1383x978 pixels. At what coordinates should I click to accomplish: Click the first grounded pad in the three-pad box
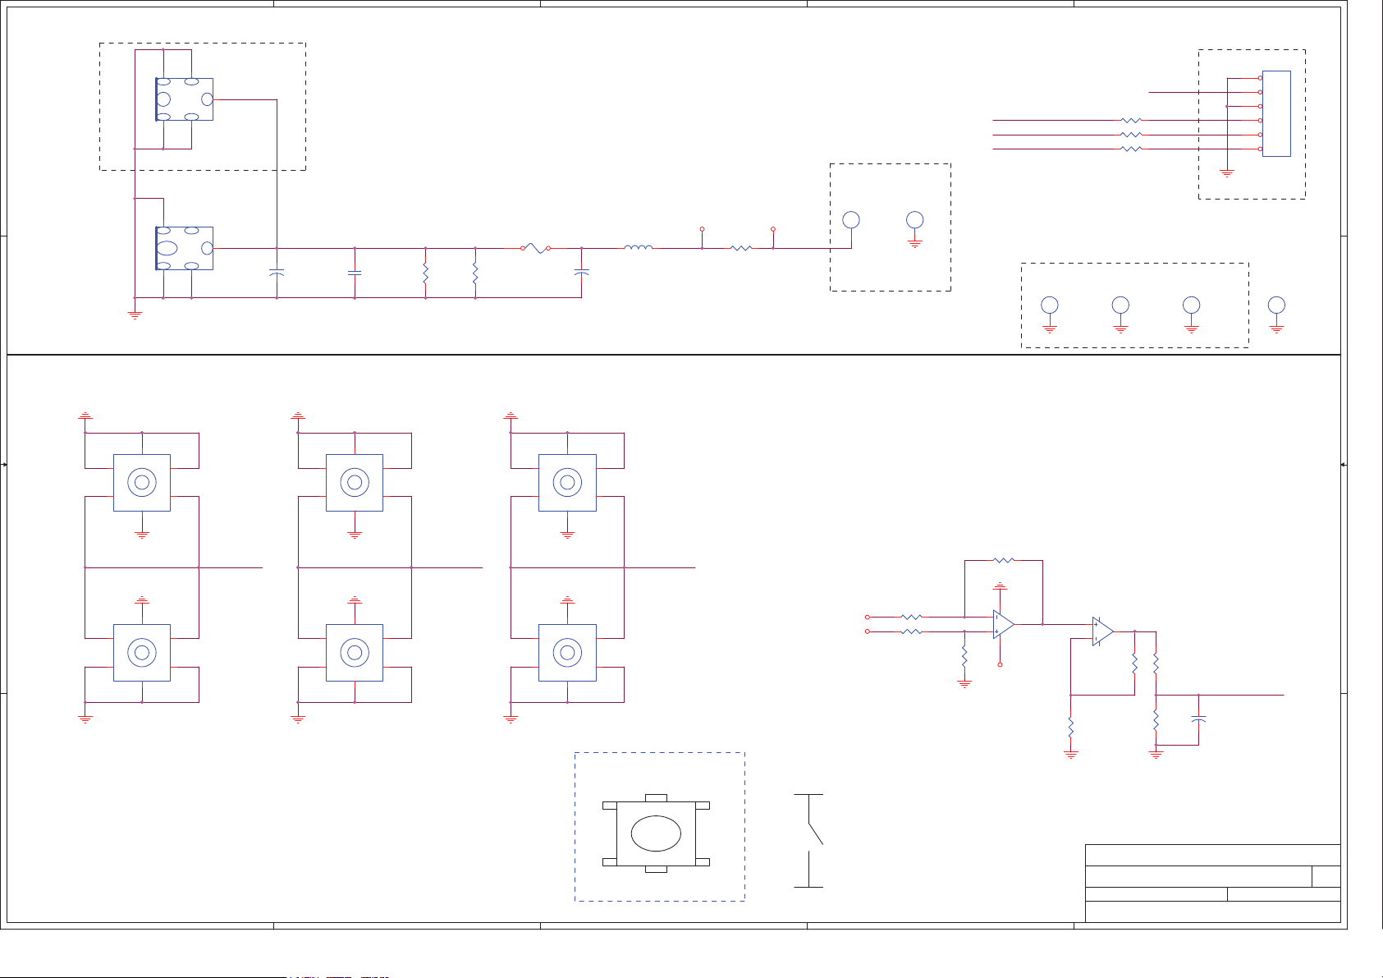click(x=1050, y=305)
